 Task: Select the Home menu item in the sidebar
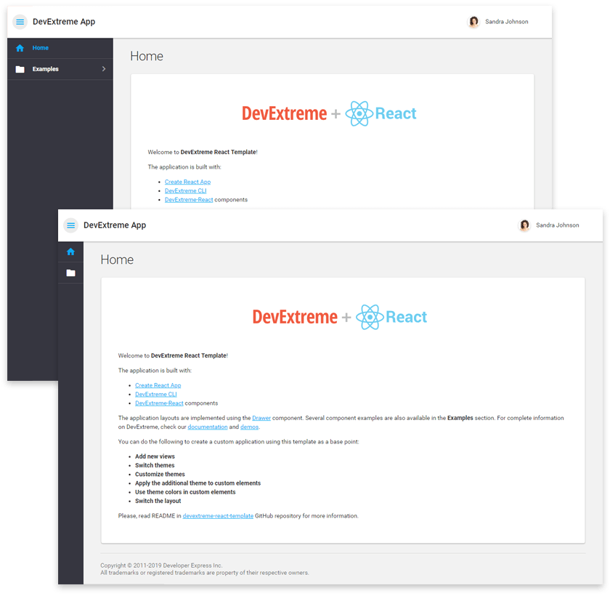pos(41,47)
